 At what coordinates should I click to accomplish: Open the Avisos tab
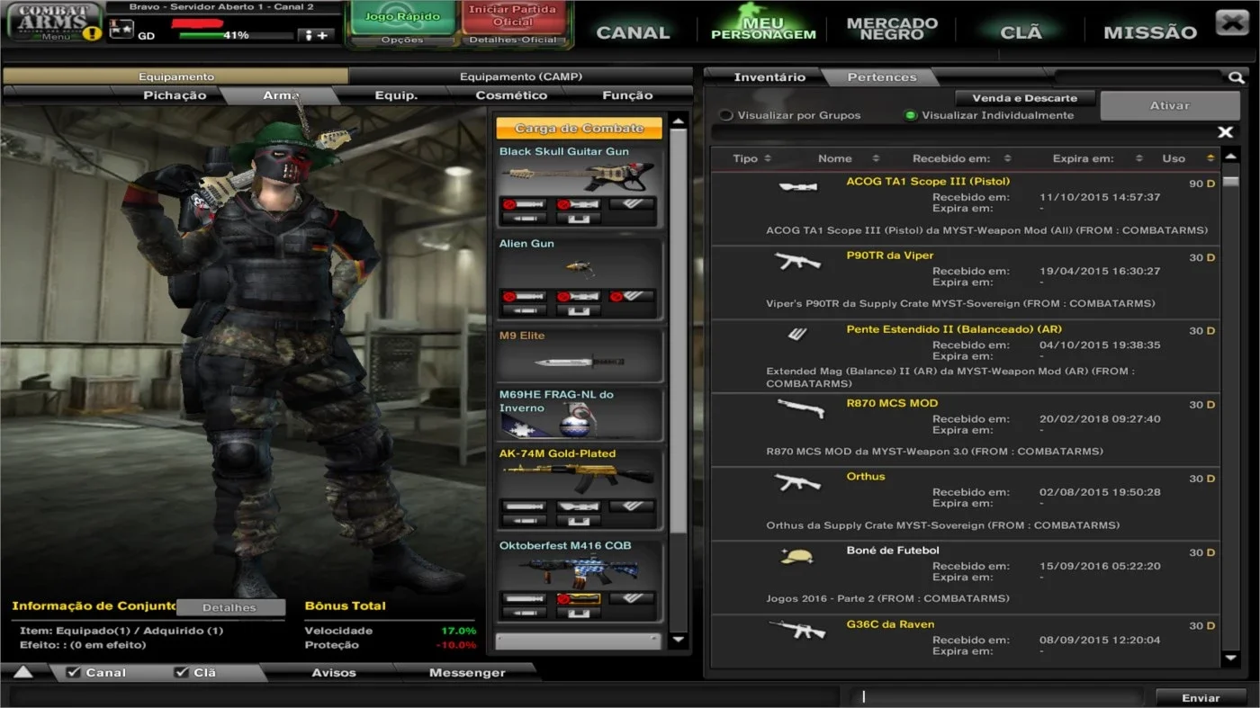coord(334,673)
